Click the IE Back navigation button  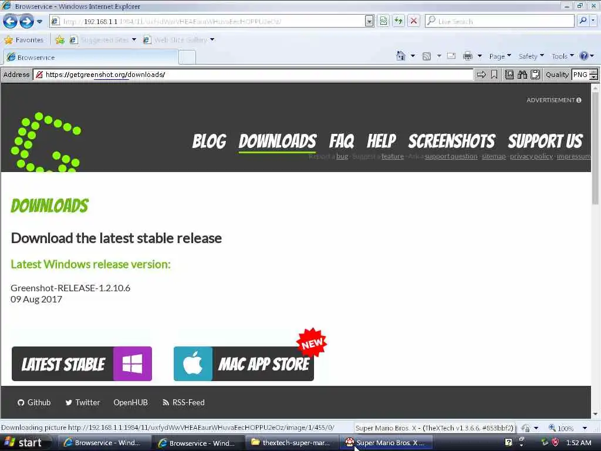pos(10,21)
